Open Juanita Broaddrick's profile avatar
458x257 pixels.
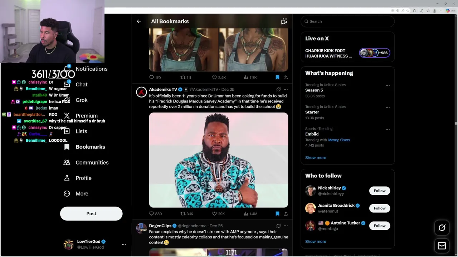tap(311, 208)
